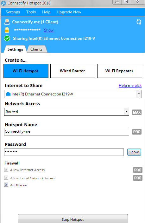Select the Wi-Fi Repeater mode button
Viewport: 145px width, 223px height.
coord(119,71)
